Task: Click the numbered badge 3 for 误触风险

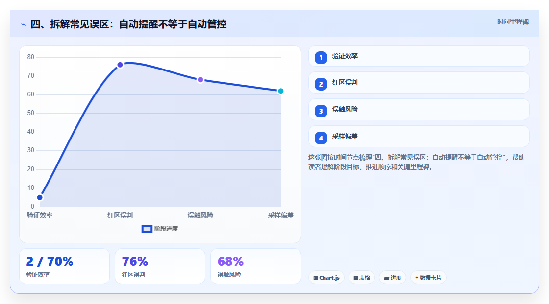Action: (x=321, y=111)
